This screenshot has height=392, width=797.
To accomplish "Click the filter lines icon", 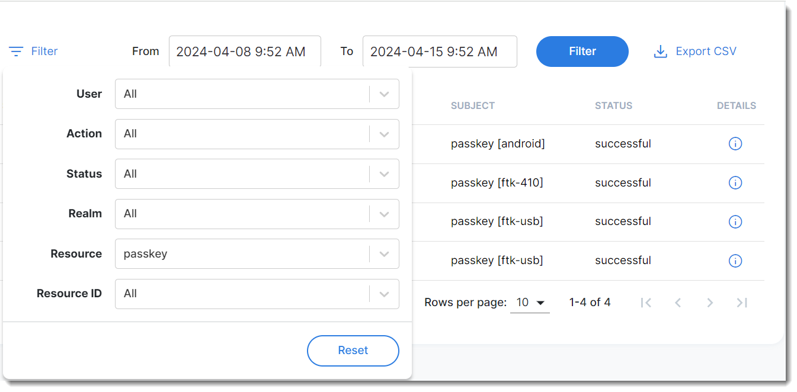I will pos(16,52).
